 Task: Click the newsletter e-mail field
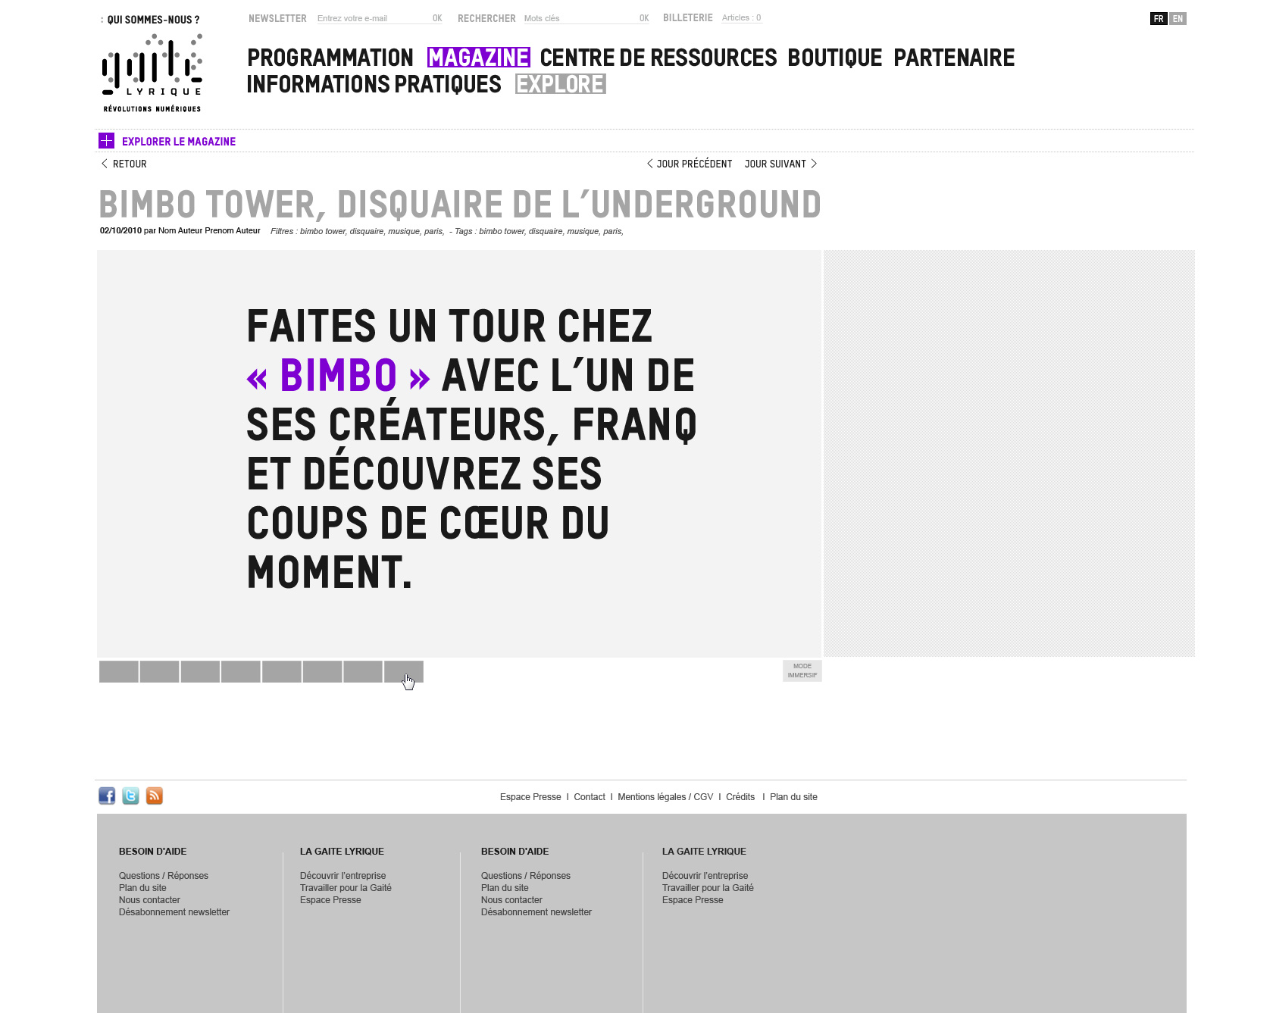(373, 18)
